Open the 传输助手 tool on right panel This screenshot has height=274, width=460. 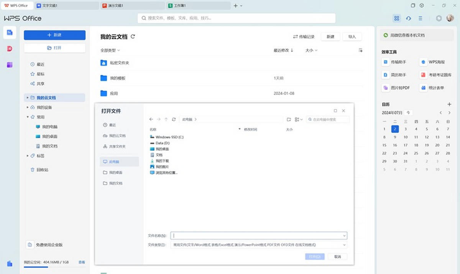399,62
